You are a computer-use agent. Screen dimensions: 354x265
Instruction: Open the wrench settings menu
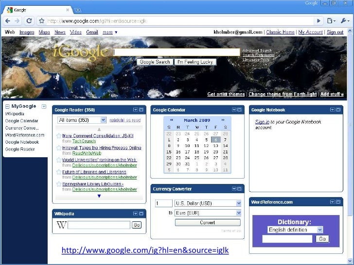pyautogui.click(x=345, y=21)
